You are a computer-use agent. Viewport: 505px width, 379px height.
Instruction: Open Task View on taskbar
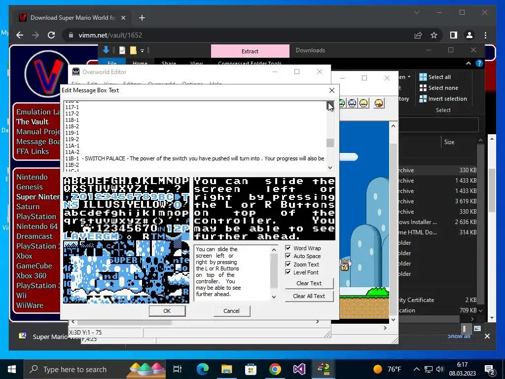[x=178, y=369]
